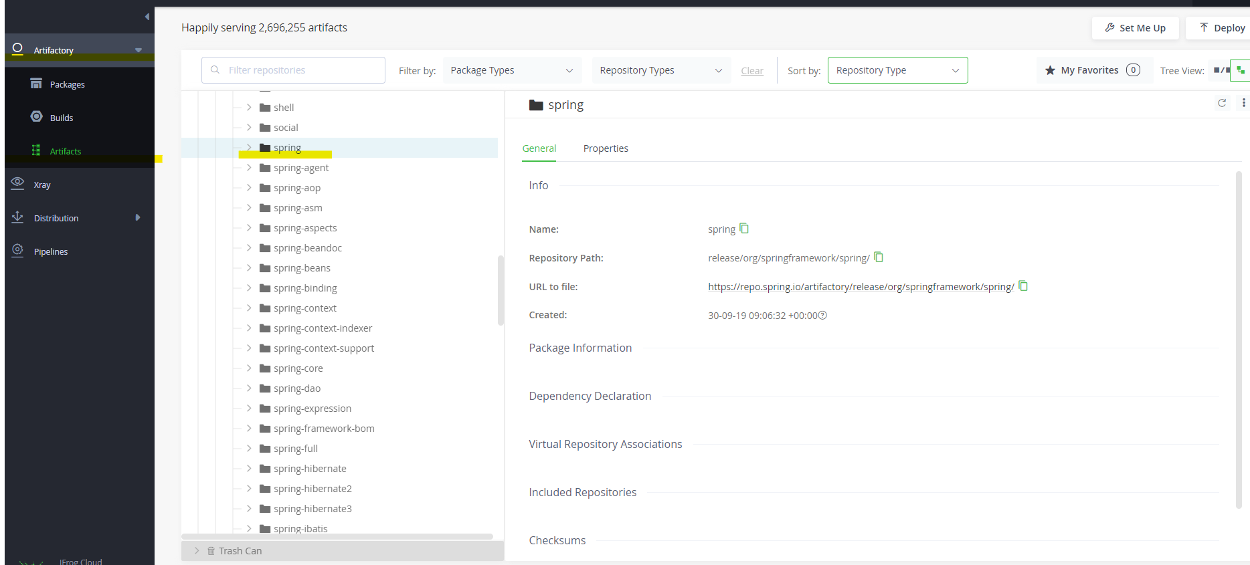
Task: Click the details panel vertical scrollbar
Action: click(x=1239, y=340)
